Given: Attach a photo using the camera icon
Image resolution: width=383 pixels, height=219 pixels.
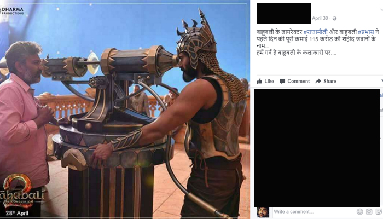Looking at the screenshot, I should [x=369, y=211].
